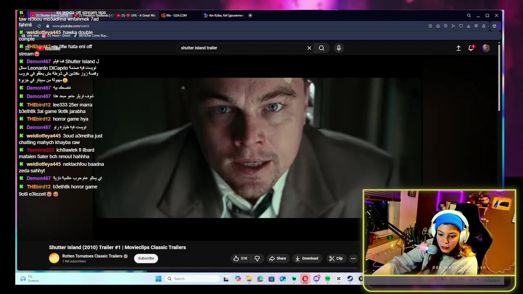Clear the YouTube search box with X
Image resolution: width=523 pixels, height=294 pixels.
309,48
